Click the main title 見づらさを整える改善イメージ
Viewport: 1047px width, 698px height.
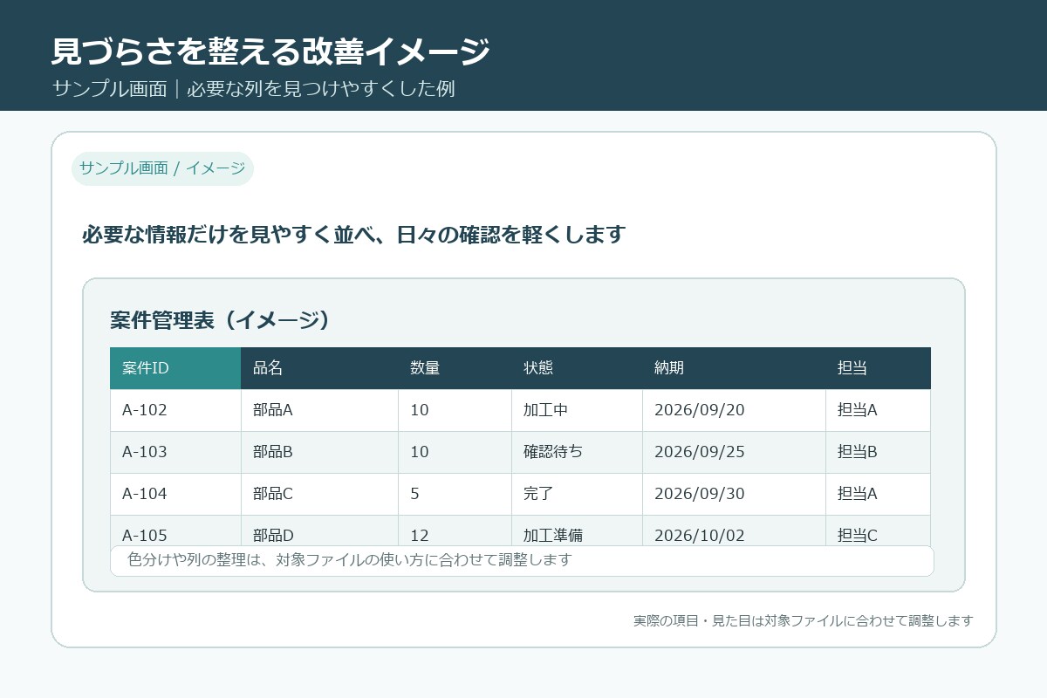(x=270, y=51)
